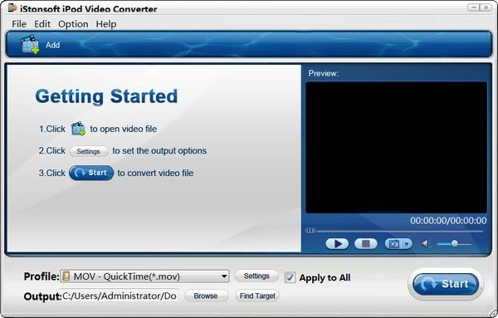
Task: Open the File menu
Action: pos(19,24)
